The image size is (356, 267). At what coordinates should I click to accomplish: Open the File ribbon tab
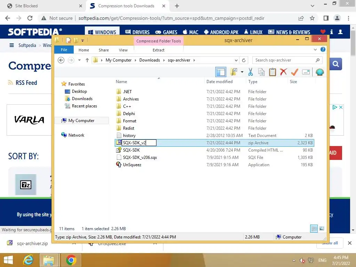point(64,50)
